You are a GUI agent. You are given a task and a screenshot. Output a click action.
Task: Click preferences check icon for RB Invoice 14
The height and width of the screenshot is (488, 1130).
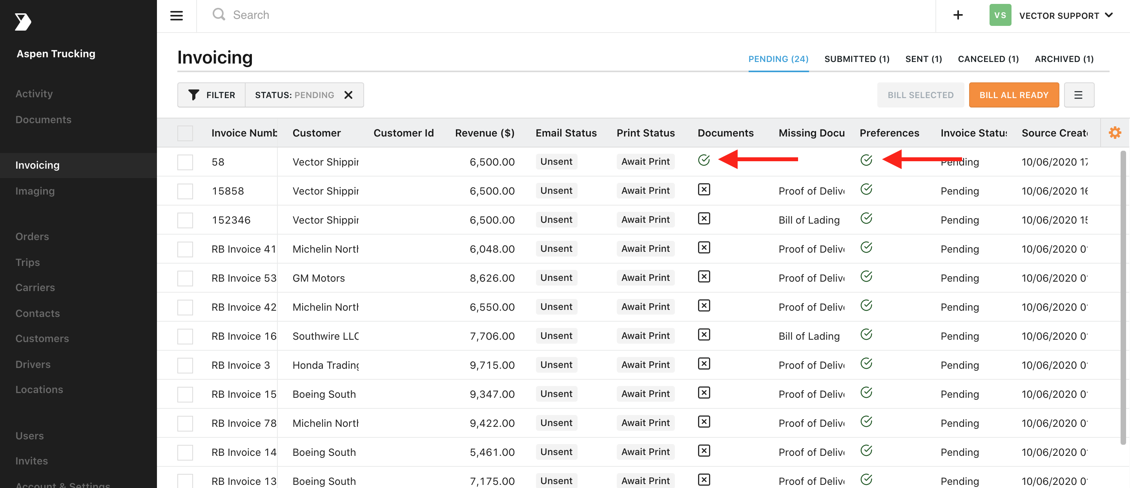coord(866,450)
